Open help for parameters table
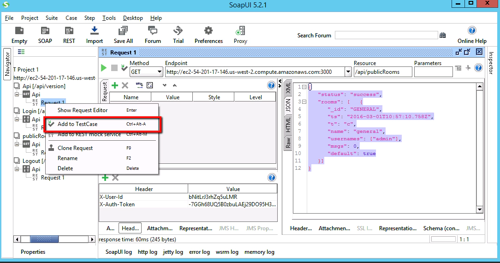This screenshot has height=263, width=500. [x=271, y=85]
